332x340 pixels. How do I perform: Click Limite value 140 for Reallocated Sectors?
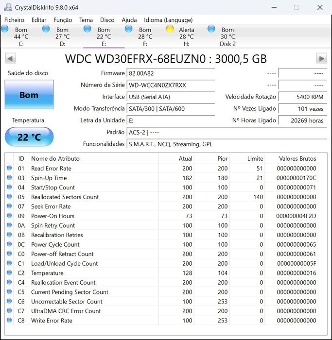258,197
